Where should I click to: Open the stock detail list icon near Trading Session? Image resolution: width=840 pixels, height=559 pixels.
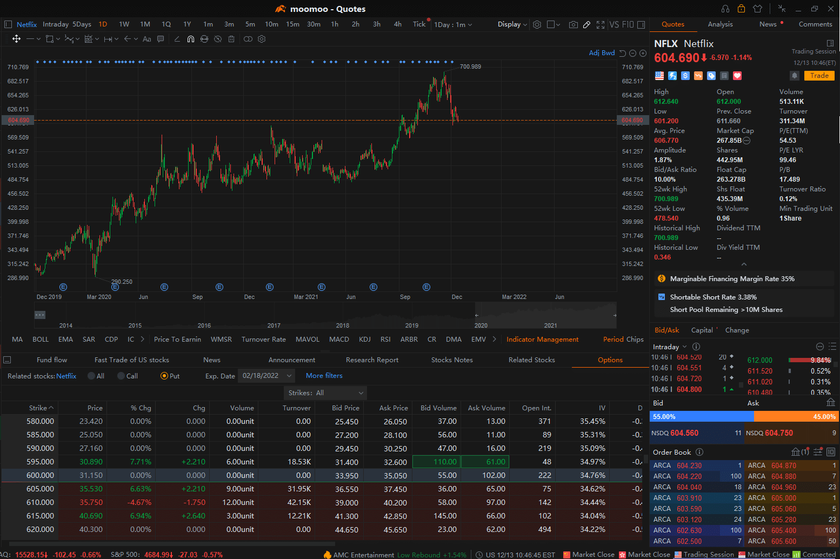click(x=830, y=43)
